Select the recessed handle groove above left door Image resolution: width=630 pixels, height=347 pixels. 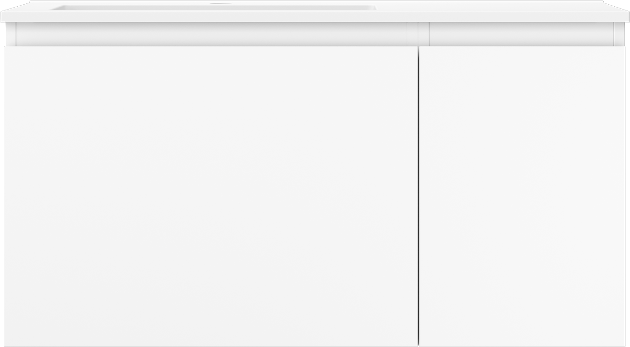click(211, 34)
